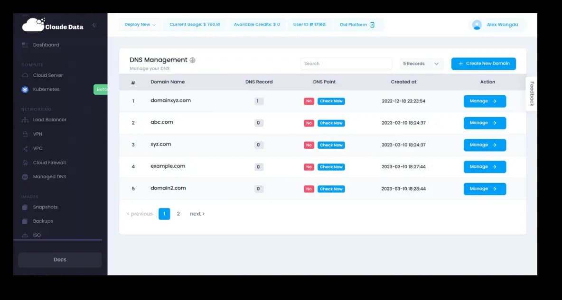Click the Alex Wangdu user name

502,25
